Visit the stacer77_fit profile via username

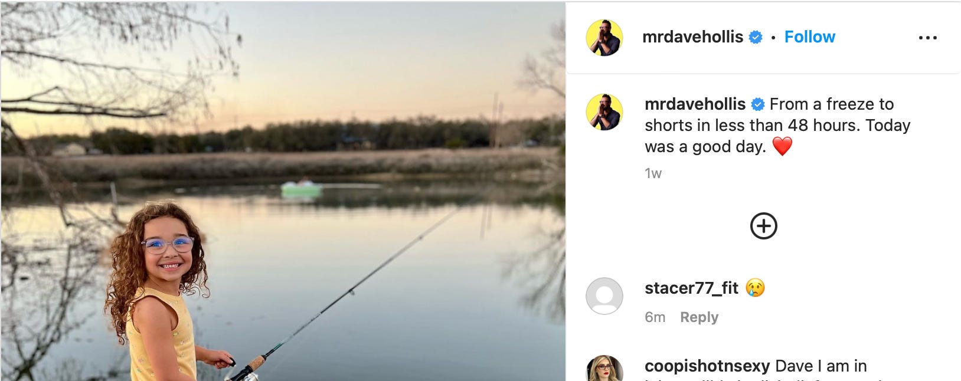click(x=691, y=288)
